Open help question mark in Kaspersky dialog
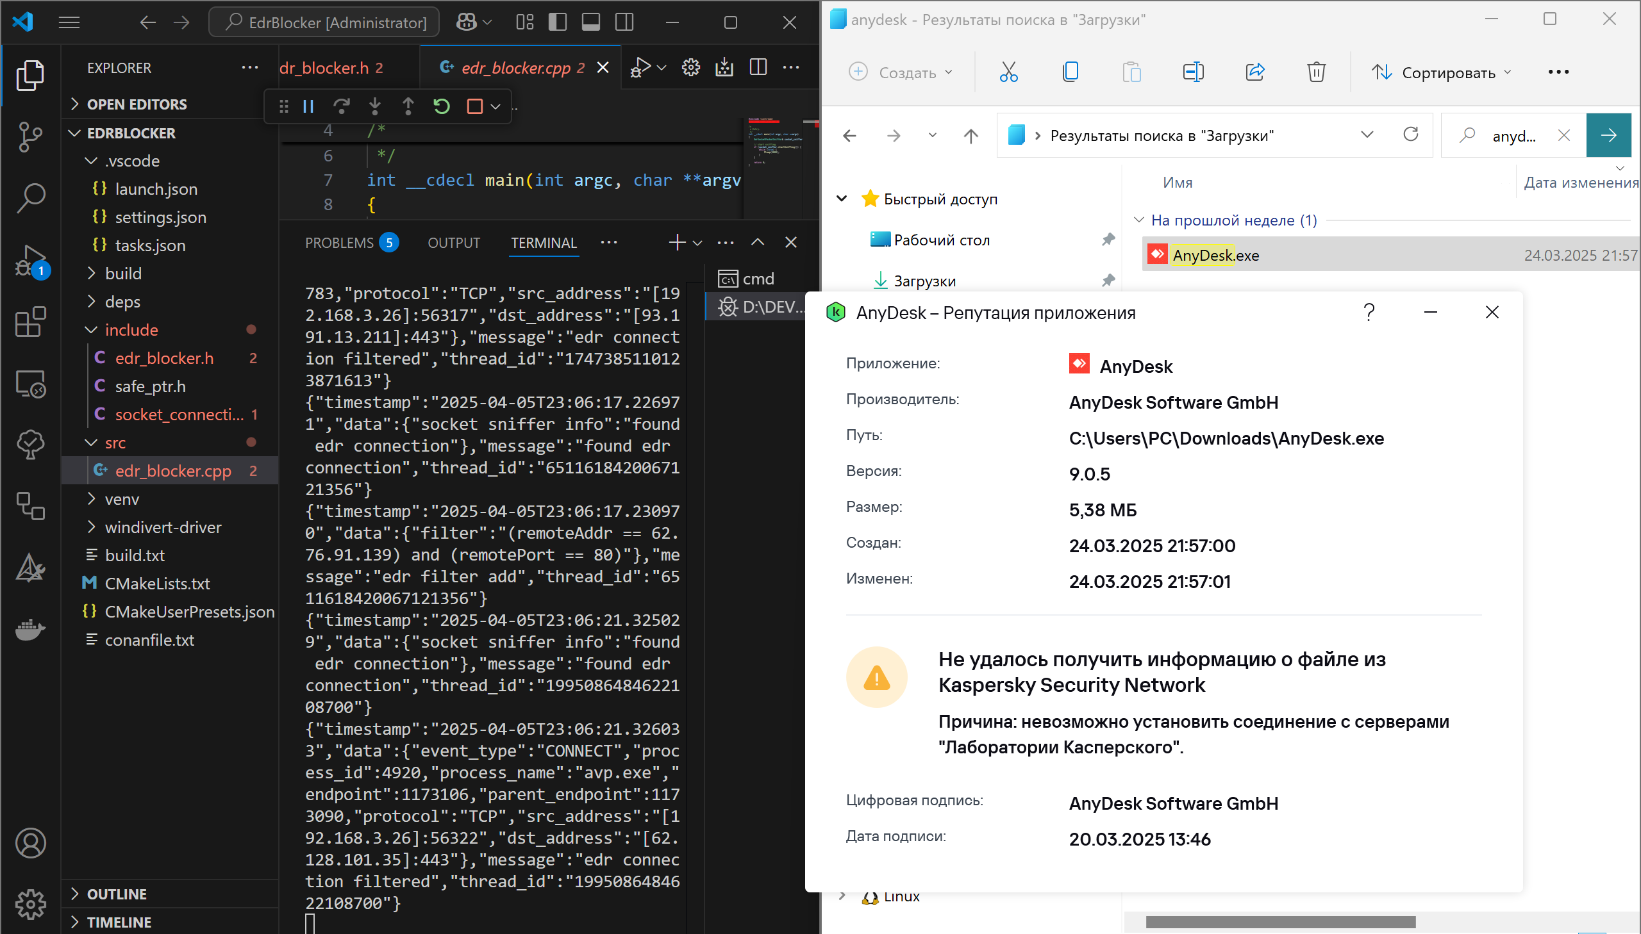This screenshot has width=1641, height=934. (x=1369, y=313)
